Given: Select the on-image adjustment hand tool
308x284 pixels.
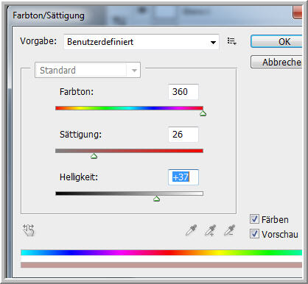Looking at the screenshot, I should (29, 230).
